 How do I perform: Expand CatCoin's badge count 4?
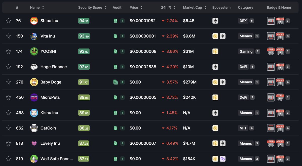coord(288,128)
